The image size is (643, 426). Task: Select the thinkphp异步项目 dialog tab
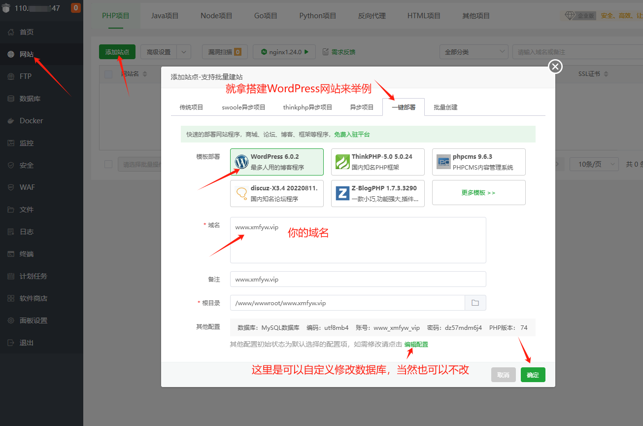coord(307,107)
